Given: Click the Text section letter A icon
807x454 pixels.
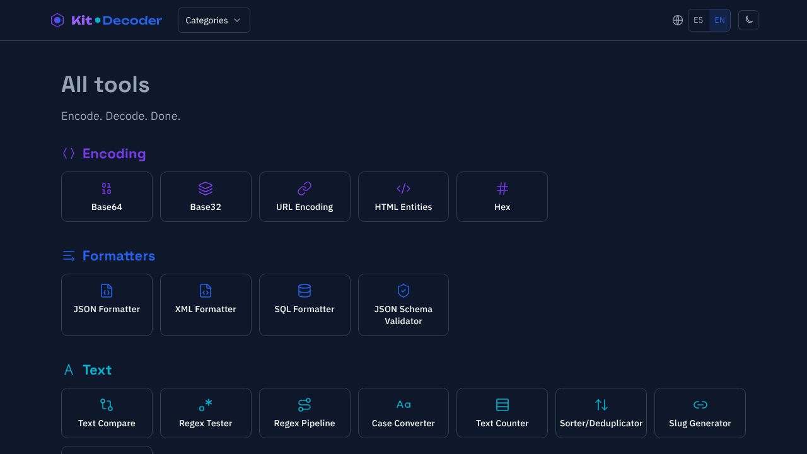Looking at the screenshot, I should pyautogui.click(x=69, y=370).
